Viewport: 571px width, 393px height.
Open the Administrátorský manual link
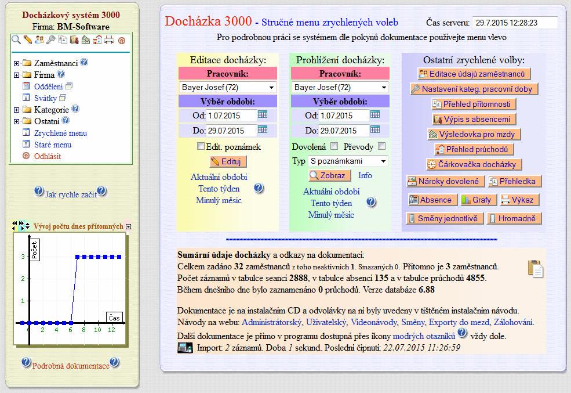point(272,322)
